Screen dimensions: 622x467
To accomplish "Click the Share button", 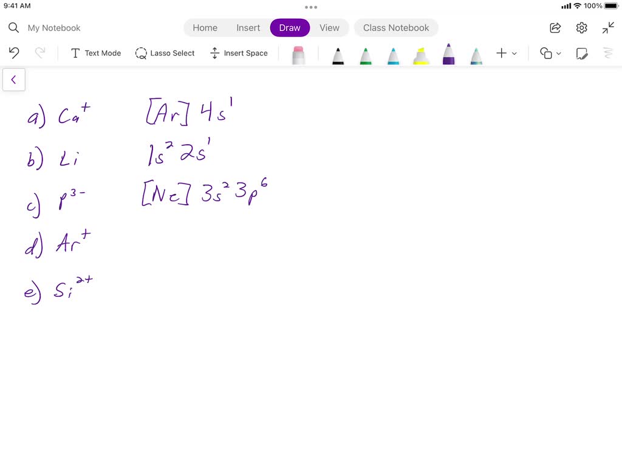I will click(x=555, y=27).
